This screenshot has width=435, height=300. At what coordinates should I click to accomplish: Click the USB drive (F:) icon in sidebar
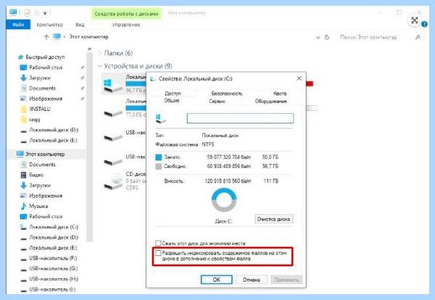(x=24, y=259)
